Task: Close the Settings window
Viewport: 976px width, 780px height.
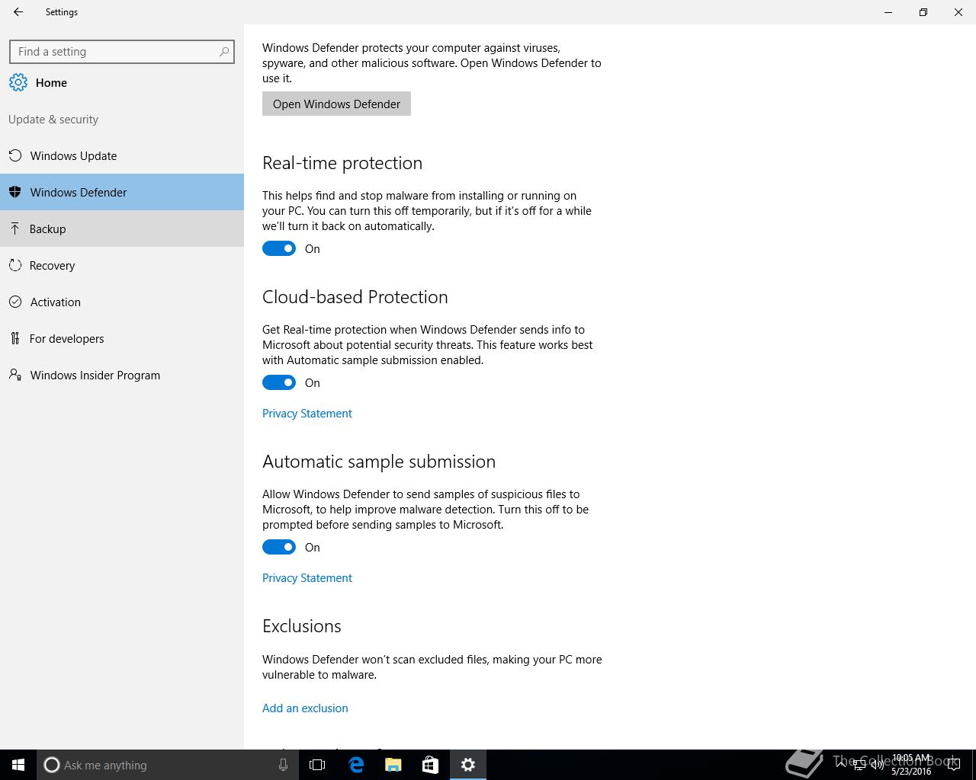Action: click(x=958, y=12)
